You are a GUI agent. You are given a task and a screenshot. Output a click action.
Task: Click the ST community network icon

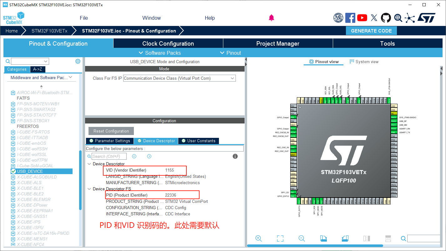(410, 18)
